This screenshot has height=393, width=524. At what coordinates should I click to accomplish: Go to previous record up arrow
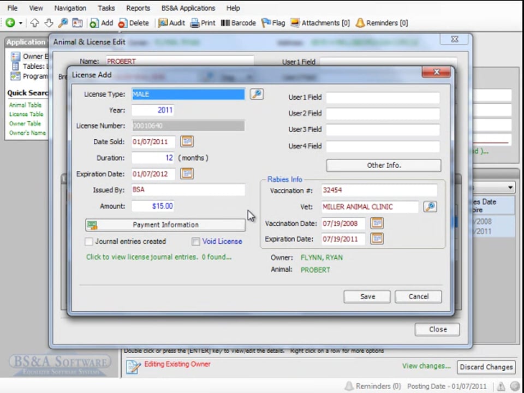34,23
